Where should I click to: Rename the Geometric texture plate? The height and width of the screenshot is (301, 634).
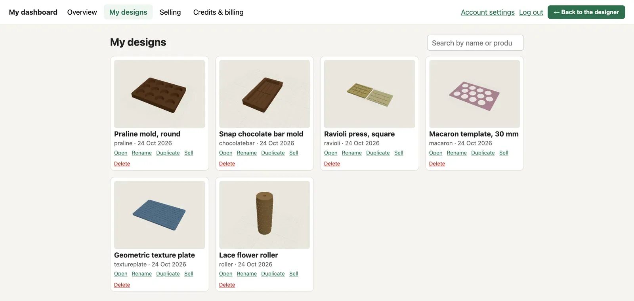pyautogui.click(x=142, y=274)
